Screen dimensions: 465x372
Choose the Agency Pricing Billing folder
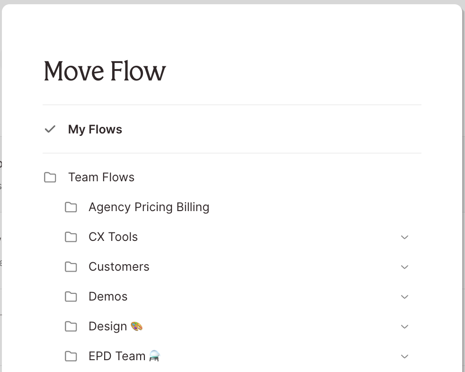click(x=149, y=207)
